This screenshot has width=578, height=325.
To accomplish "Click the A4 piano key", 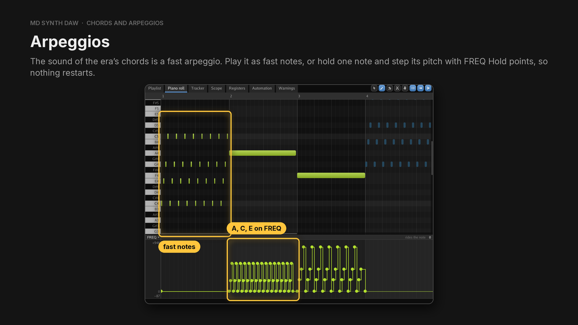I will [x=153, y=153].
